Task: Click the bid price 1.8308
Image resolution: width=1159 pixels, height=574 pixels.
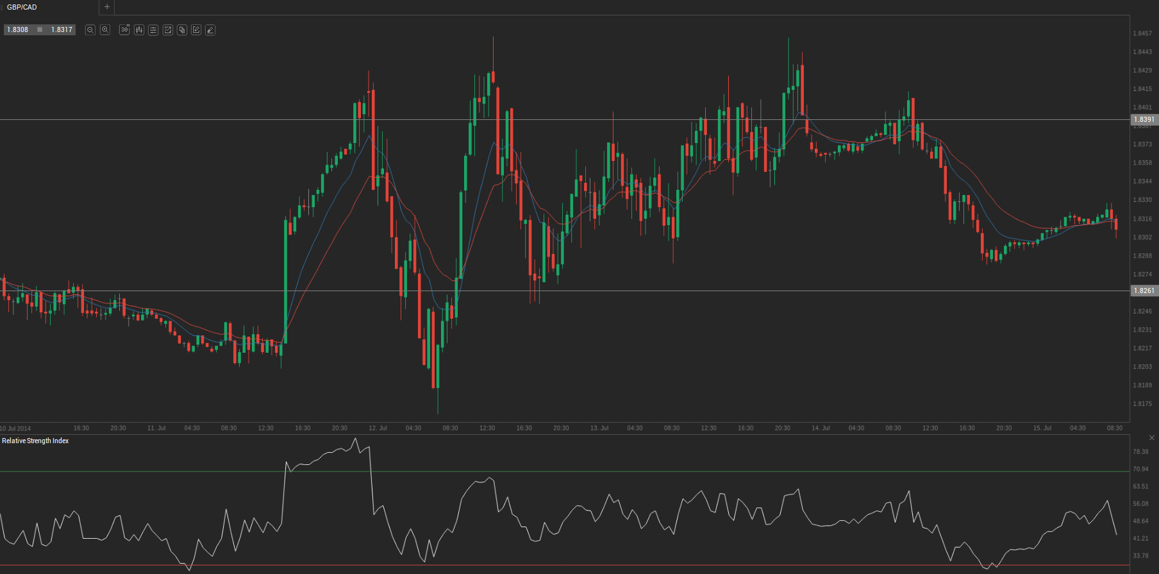Action: pos(18,30)
